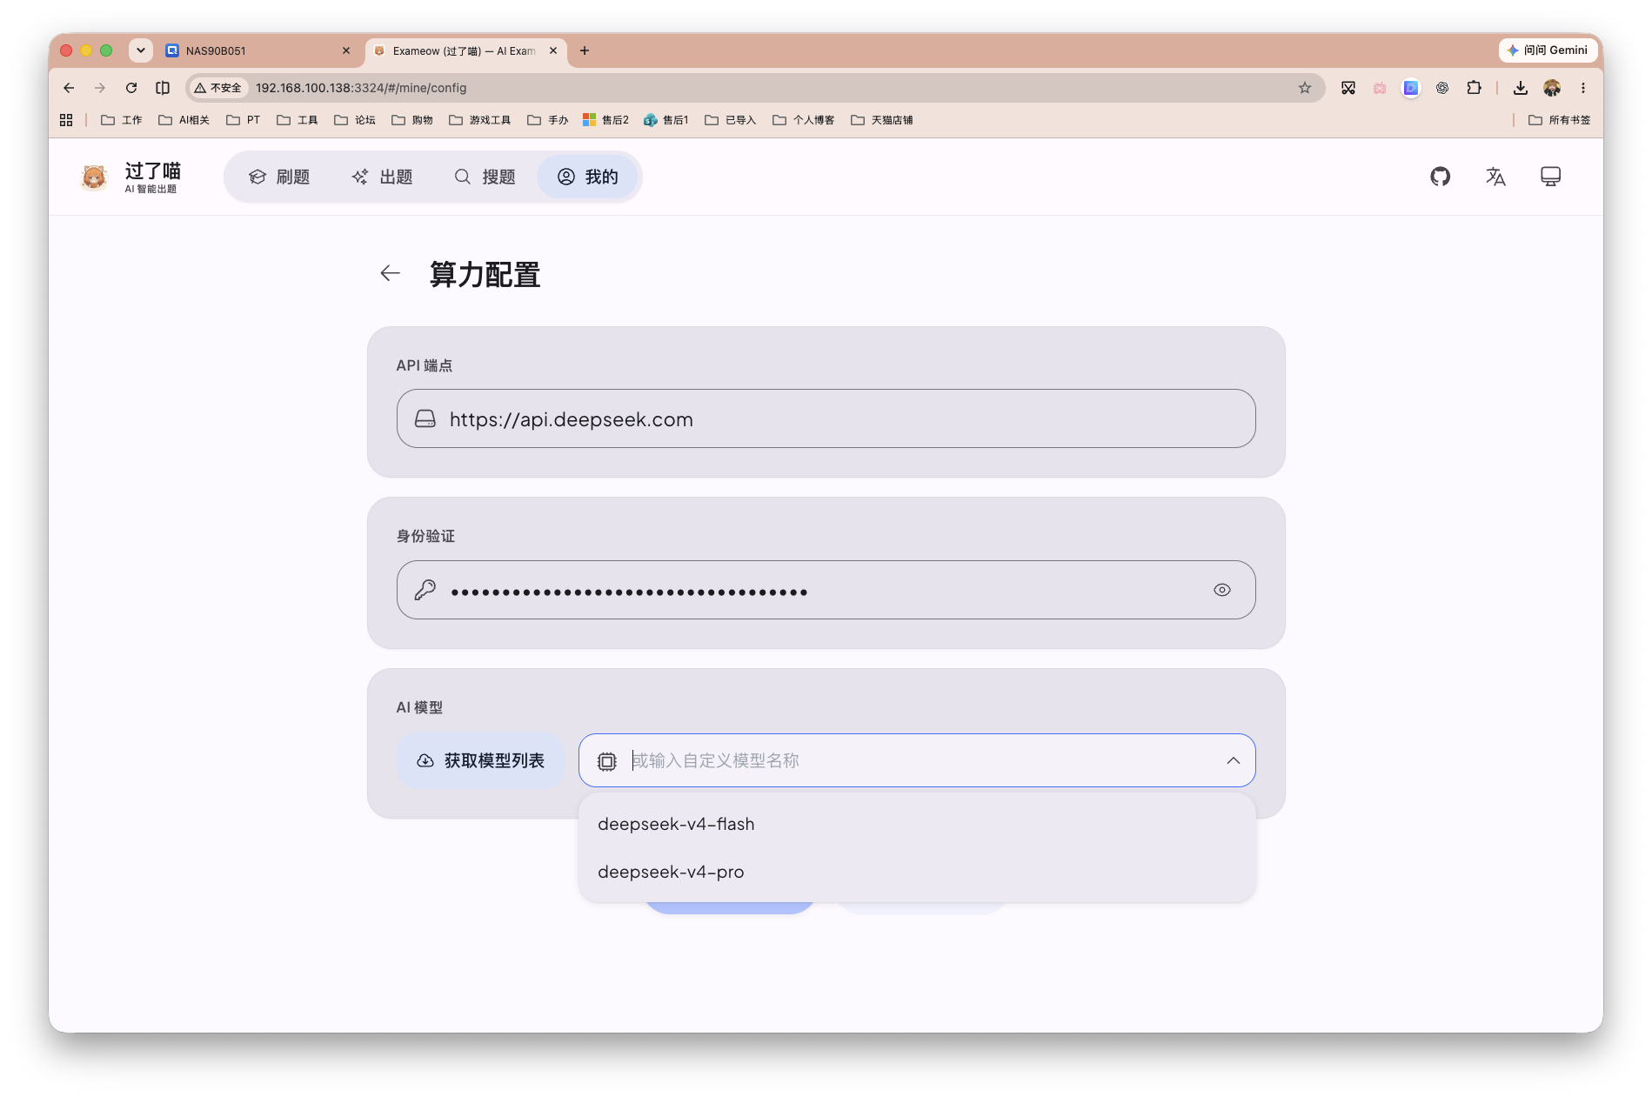1652x1097 pixels.
Task: Open the bookmarks apps grid icon
Action: click(x=66, y=120)
